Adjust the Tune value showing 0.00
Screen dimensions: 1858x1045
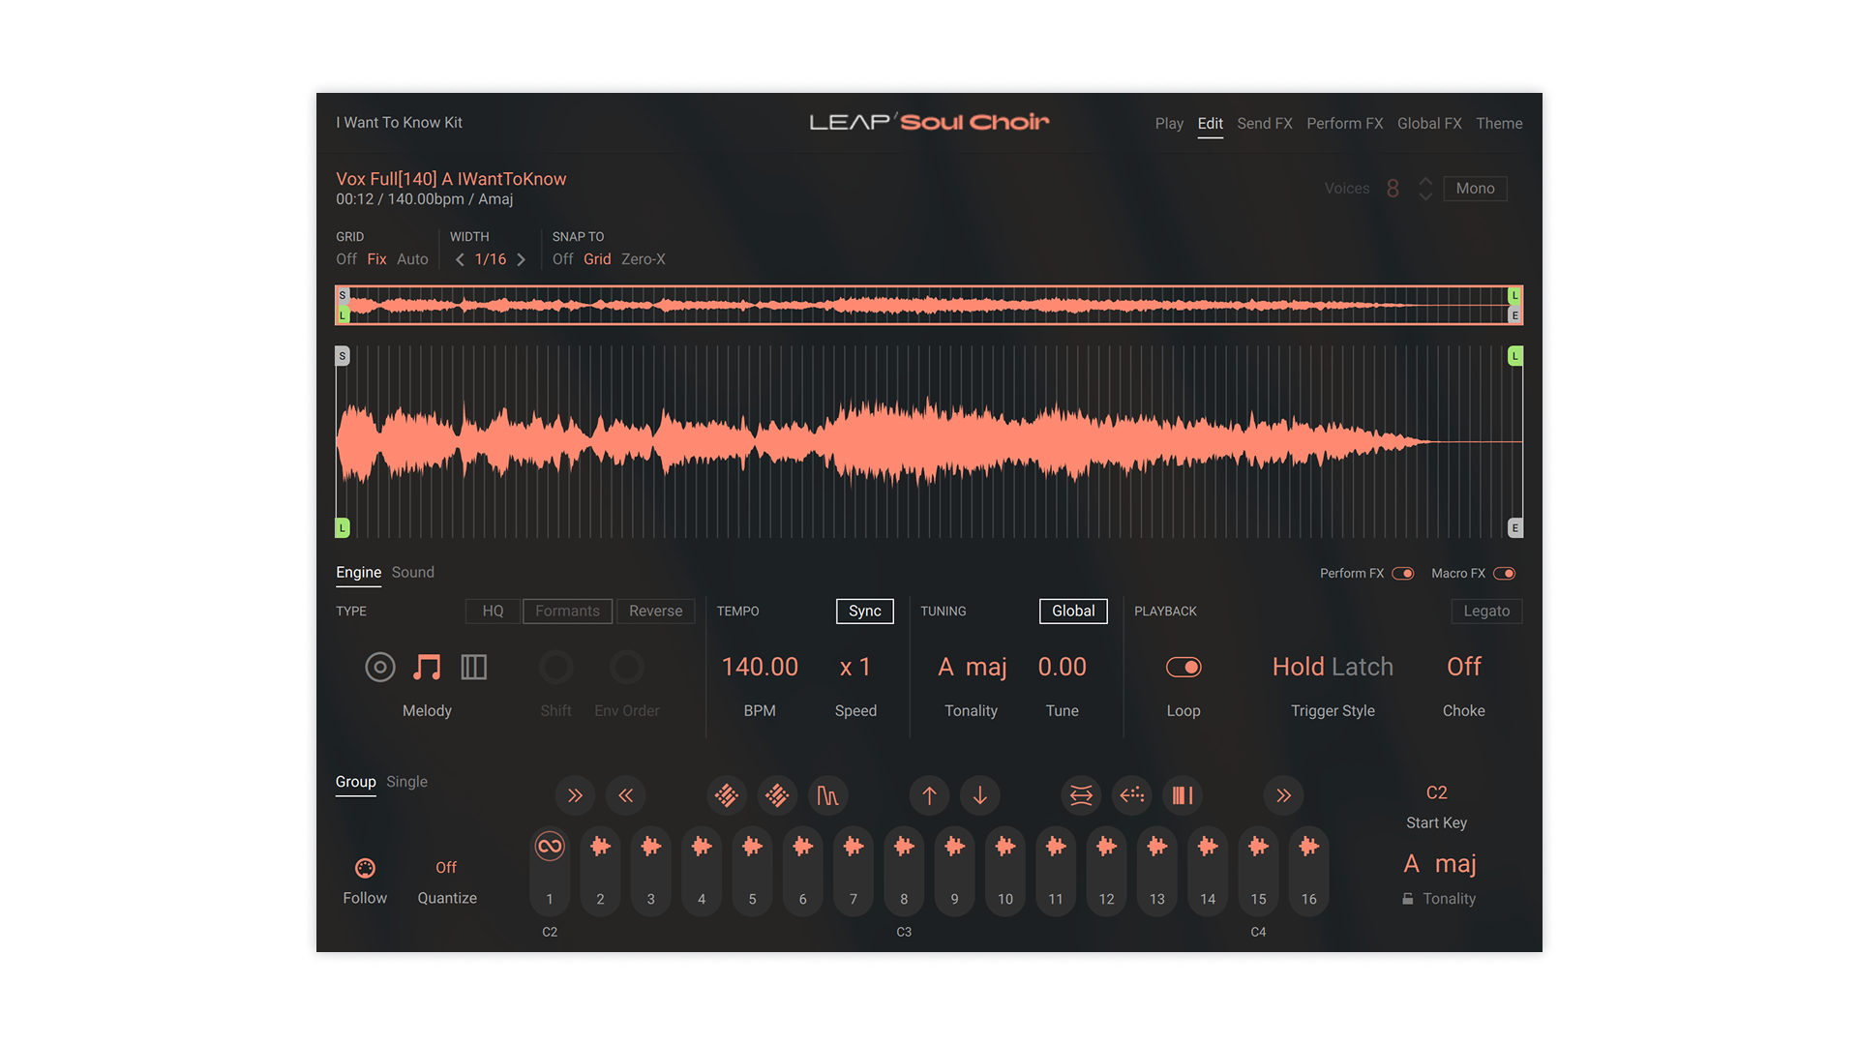1062,667
